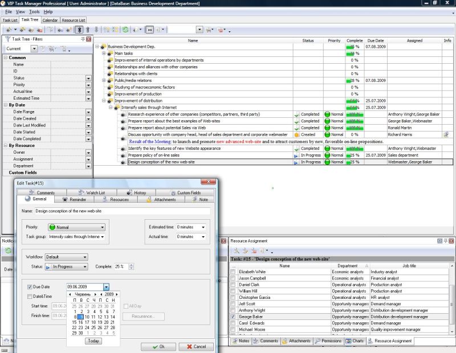The width and height of the screenshot is (456, 353).
Task: Click the funnel icon in Task Tree Filters header
Action: (8, 39)
